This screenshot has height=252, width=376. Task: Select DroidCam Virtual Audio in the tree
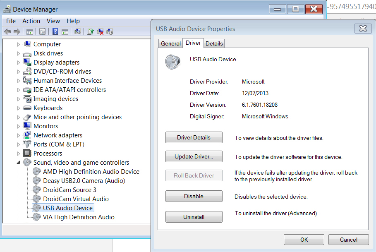click(x=76, y=199)
